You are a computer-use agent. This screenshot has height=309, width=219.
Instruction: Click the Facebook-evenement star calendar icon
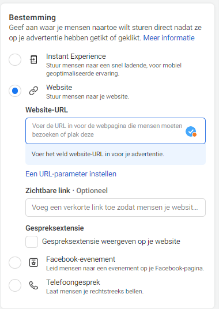pyautogui.click(x=33, y=263)
